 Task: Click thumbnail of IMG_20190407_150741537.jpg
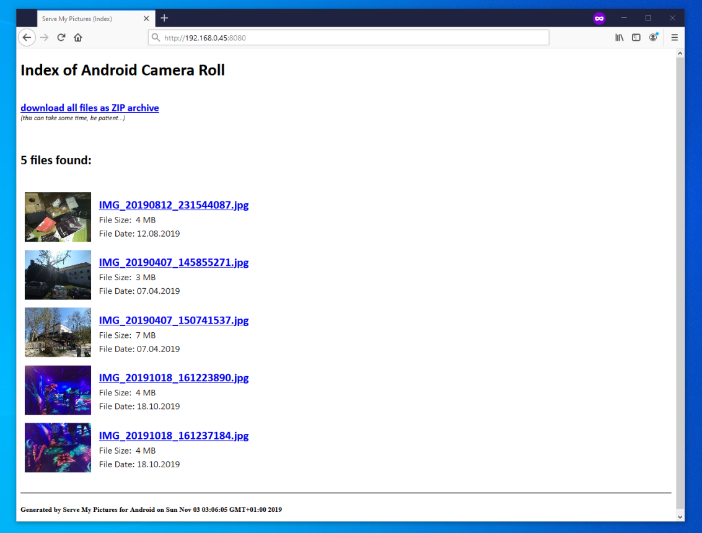coord(58,332)
